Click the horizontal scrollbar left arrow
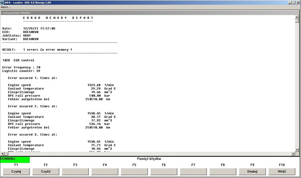301x178 pixels. click(x=2, y=154)
